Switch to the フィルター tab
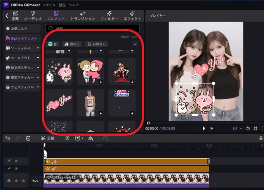Viewport: 264px width, 190px height. tap(109, 16)
